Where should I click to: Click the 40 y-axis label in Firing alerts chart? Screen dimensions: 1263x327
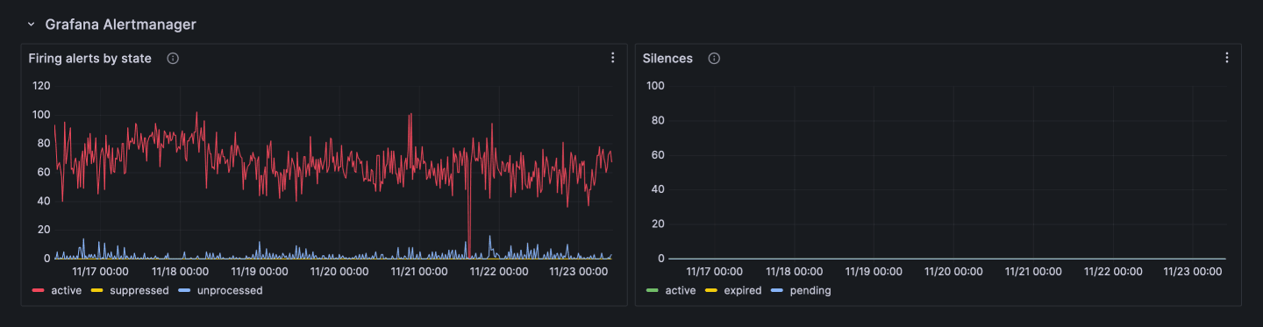point(44,201)
